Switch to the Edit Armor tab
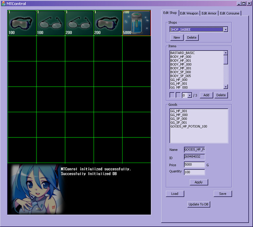The image size is (253, 227). coord(209,13)
